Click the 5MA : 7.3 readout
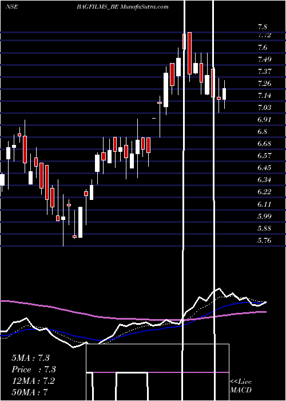This screenshot has height=401, width=286. 30,358
